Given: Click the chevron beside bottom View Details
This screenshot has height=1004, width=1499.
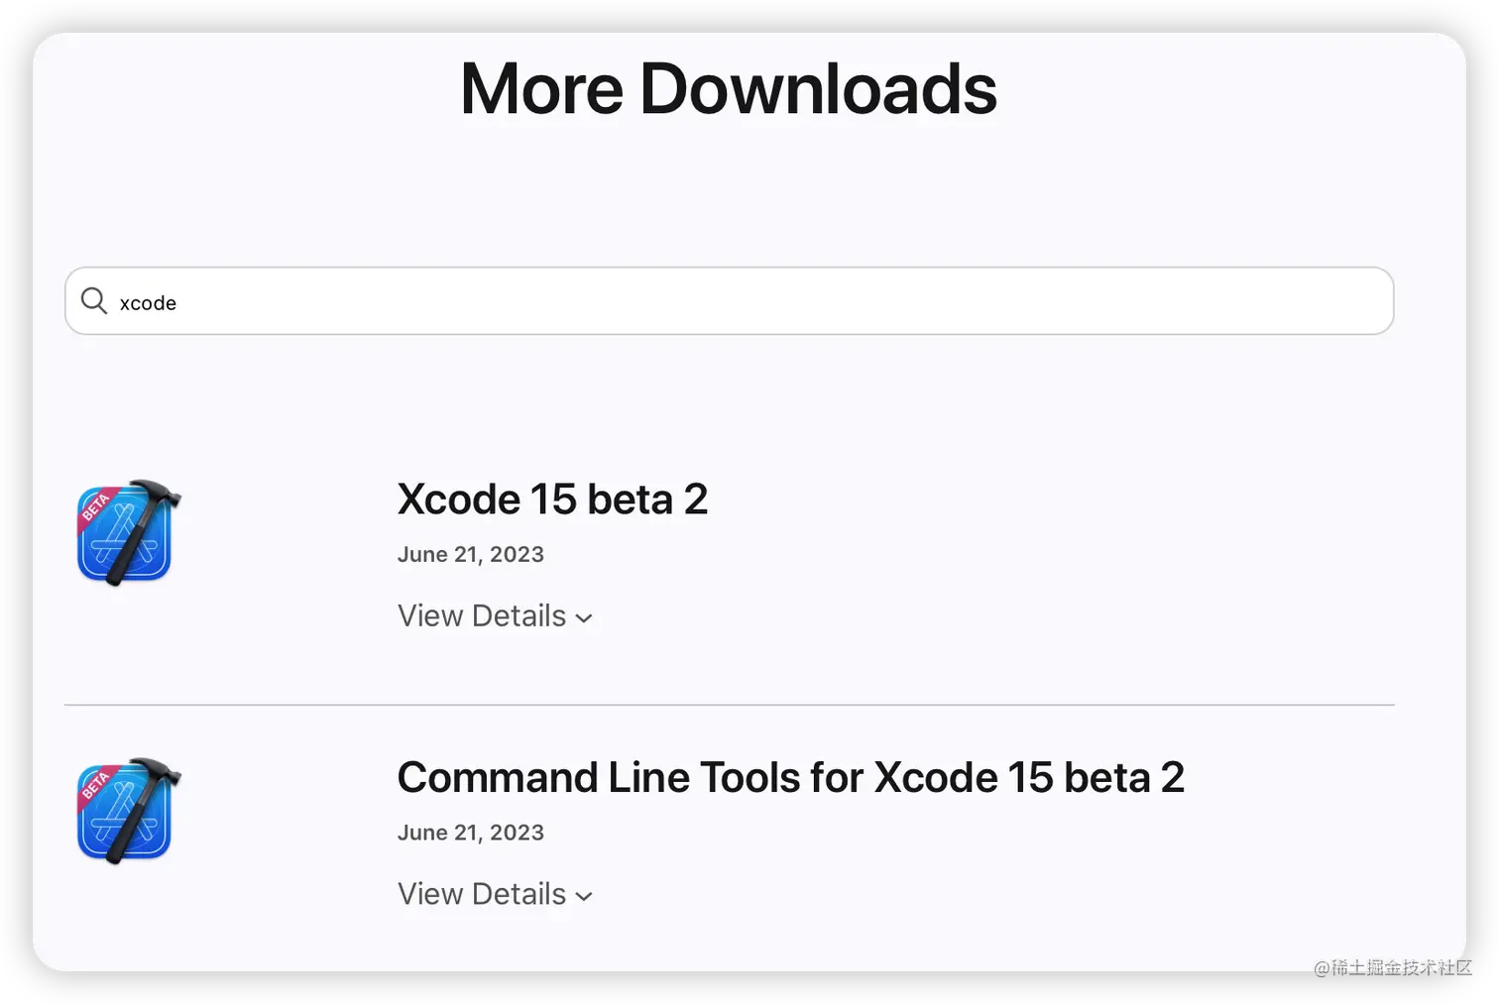Looking at the screenshot, I should [584, 896].
